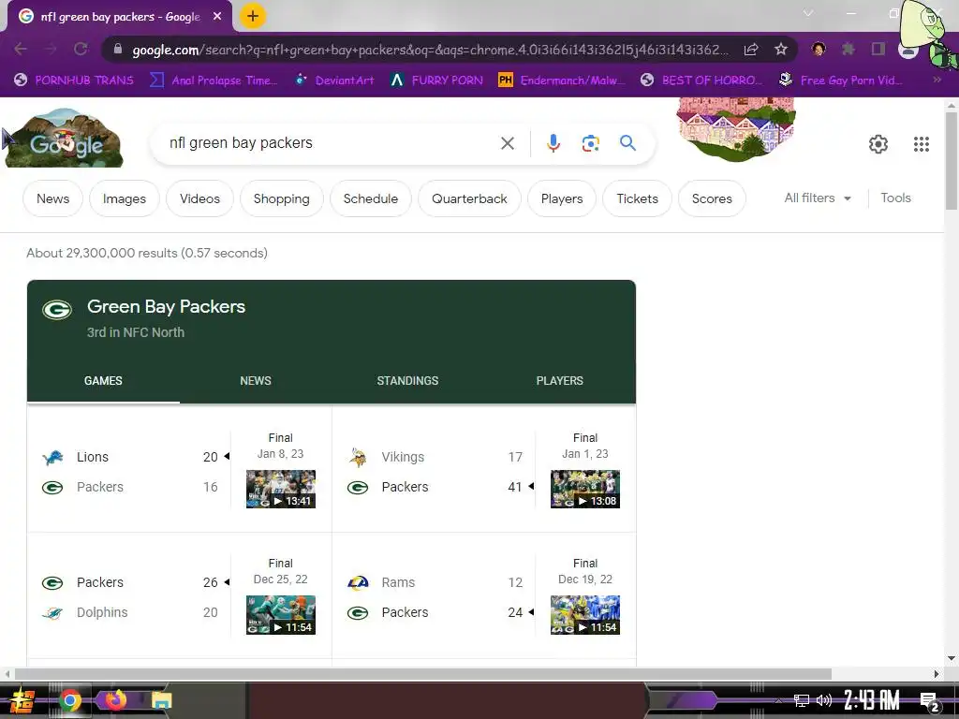Image resolution: width=959 pixels, height=719 pixels.
Task: Open the DeviantArt bookmark
Action: coord(334,80)
